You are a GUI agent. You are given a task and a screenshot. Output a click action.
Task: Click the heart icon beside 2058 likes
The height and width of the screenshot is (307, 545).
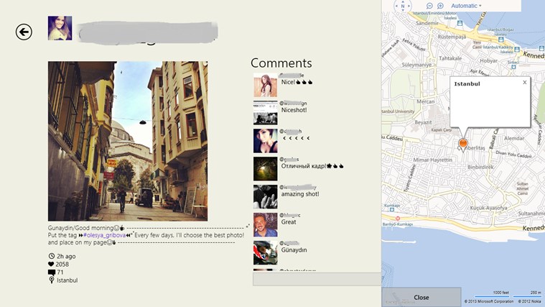[x=51, y=264]
